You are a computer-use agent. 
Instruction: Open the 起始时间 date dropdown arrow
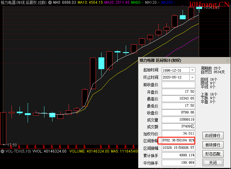click(192, 70)
